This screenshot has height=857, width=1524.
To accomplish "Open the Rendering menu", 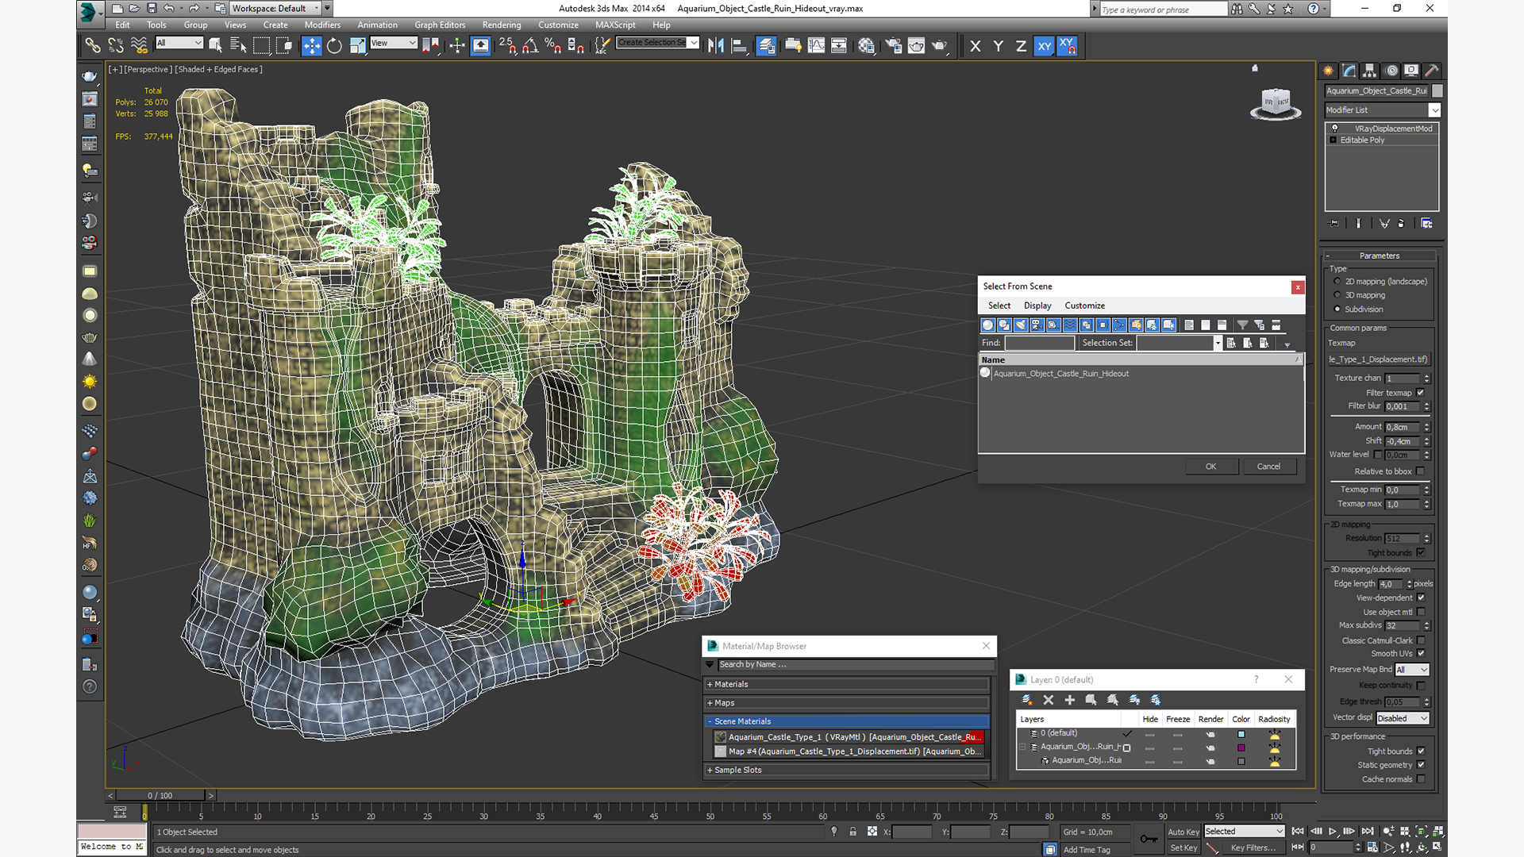I will coord(502,25).
